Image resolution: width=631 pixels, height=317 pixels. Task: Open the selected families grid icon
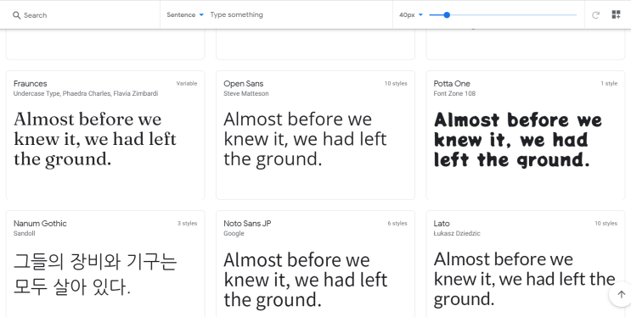coord(616,15)
